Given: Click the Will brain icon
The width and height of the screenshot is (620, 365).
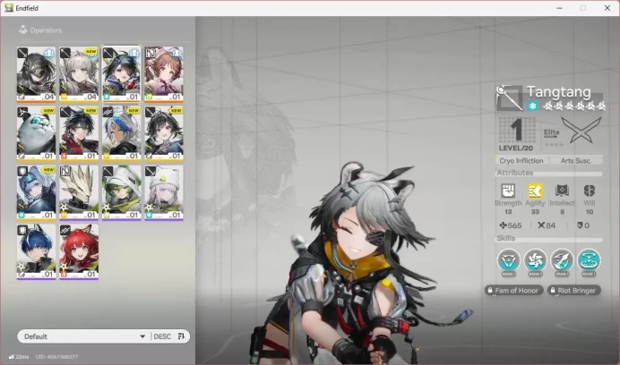Looking at the screenshot, I should coord(590,191).
